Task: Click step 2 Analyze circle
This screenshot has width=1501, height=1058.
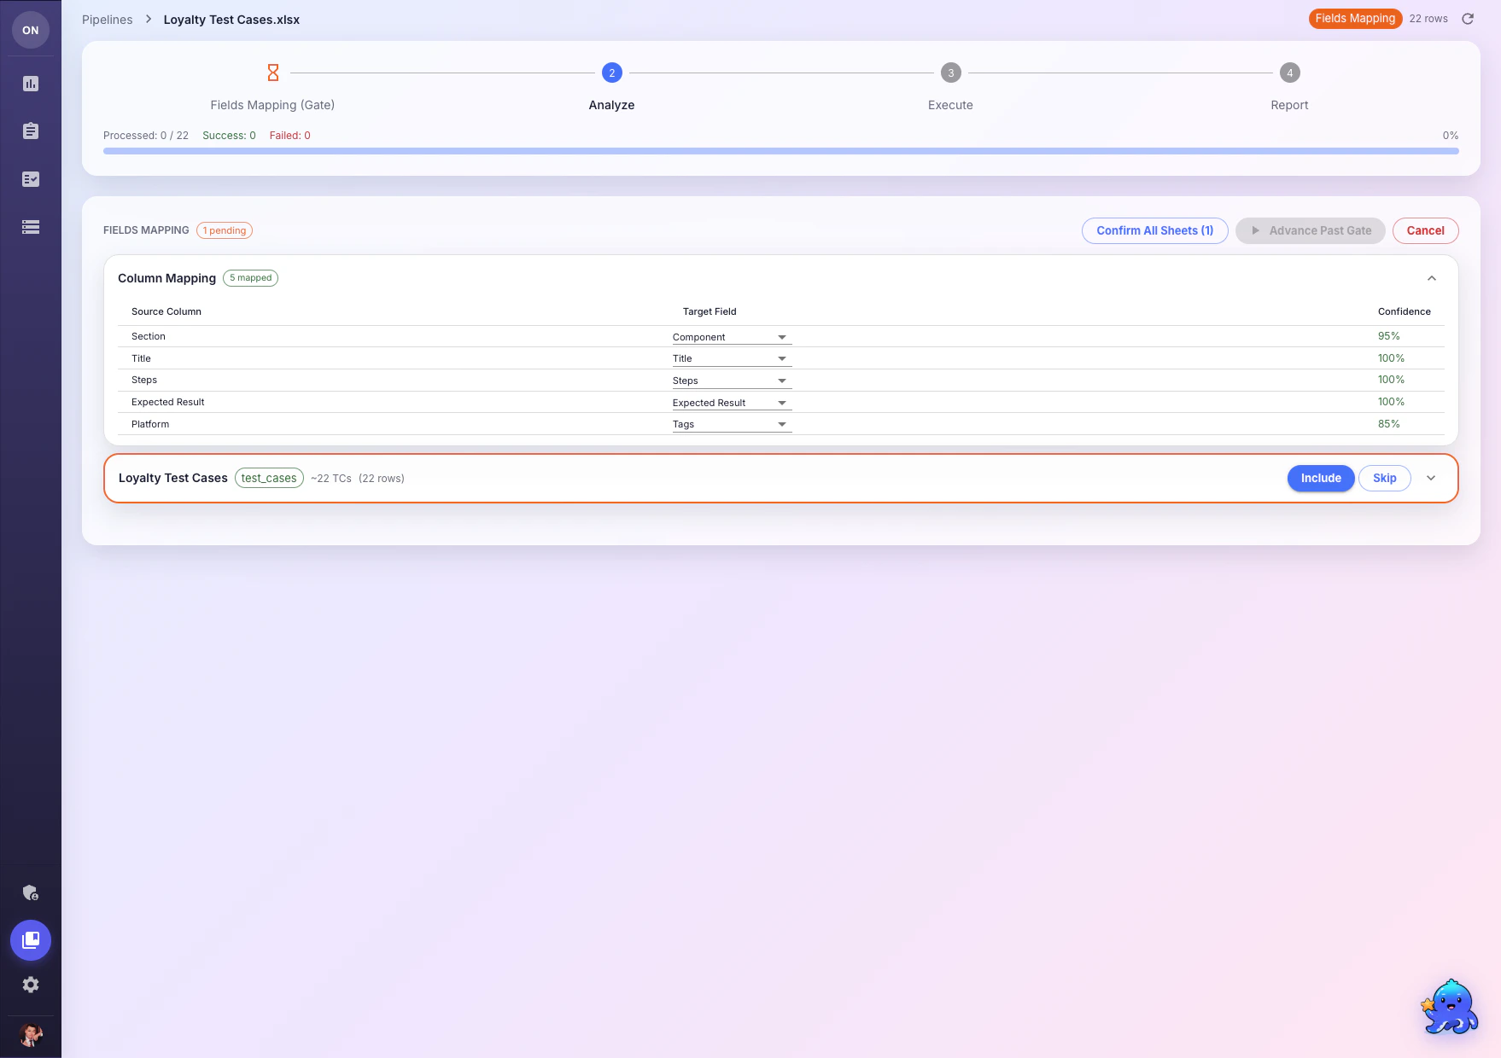Action: (612, 73)
